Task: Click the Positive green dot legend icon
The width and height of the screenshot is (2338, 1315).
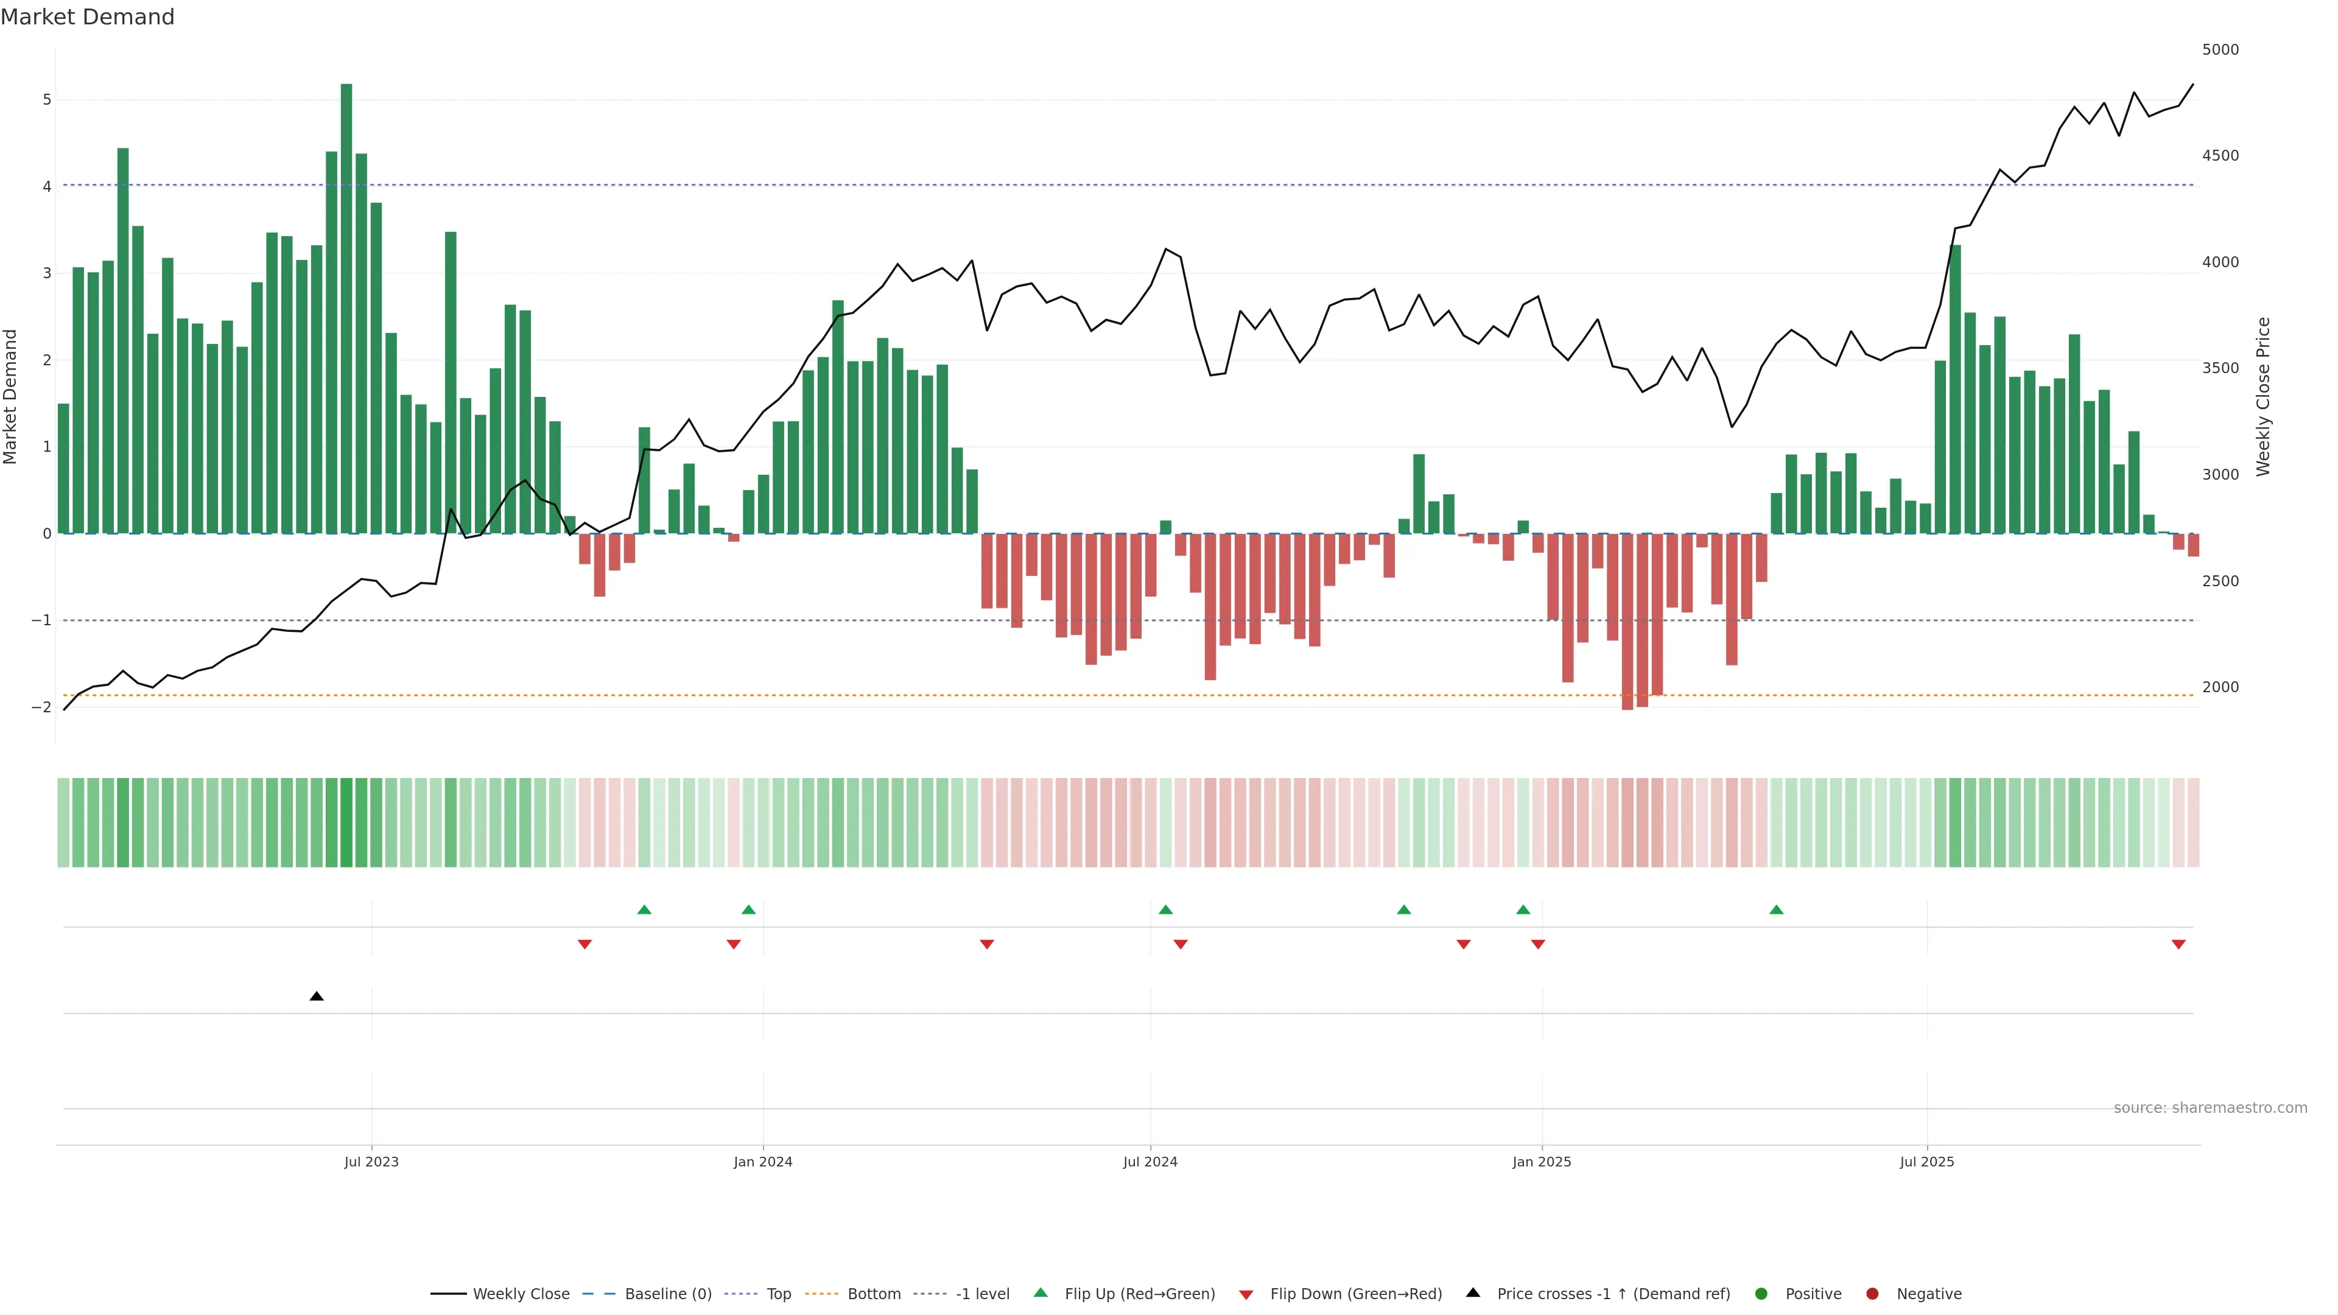Action: point(1761,1293)
